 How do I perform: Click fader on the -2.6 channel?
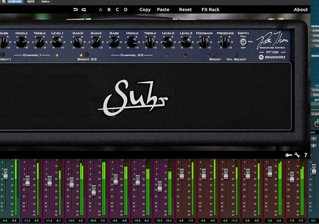coord(270,172)
